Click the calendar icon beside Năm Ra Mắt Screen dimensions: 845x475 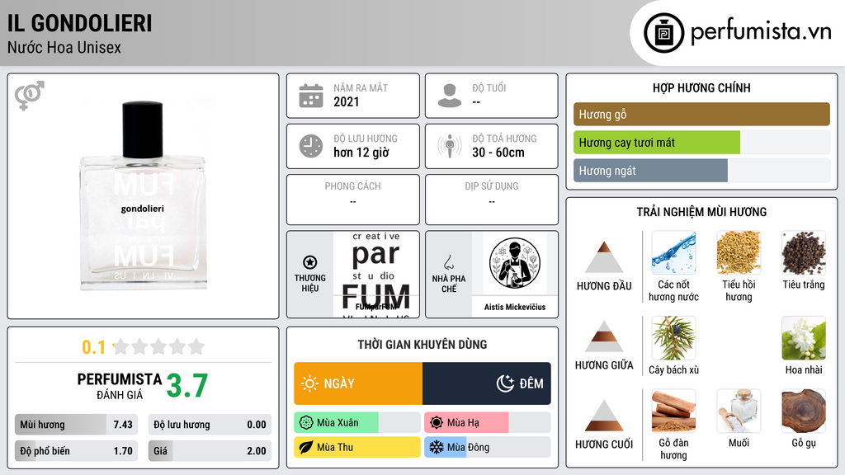tap(311, 96)
